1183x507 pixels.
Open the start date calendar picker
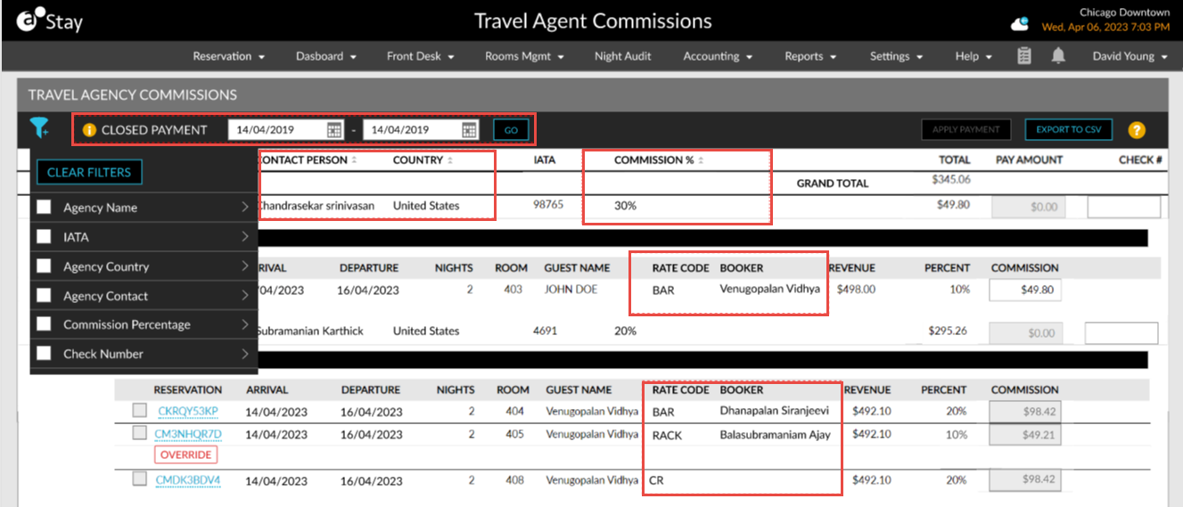334,130
